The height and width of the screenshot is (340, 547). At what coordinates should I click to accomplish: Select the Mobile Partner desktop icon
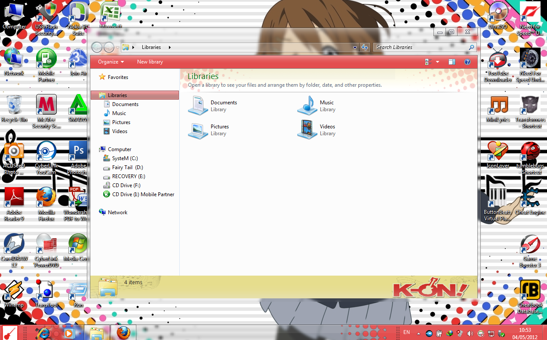[x=46, y=65]
